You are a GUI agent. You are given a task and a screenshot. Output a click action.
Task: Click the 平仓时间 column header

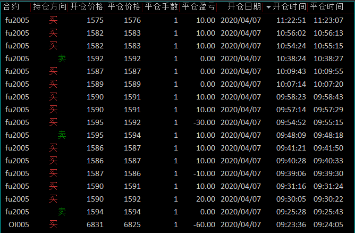click(327, 7)
